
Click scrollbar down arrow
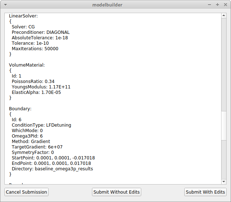click(224, 182)
